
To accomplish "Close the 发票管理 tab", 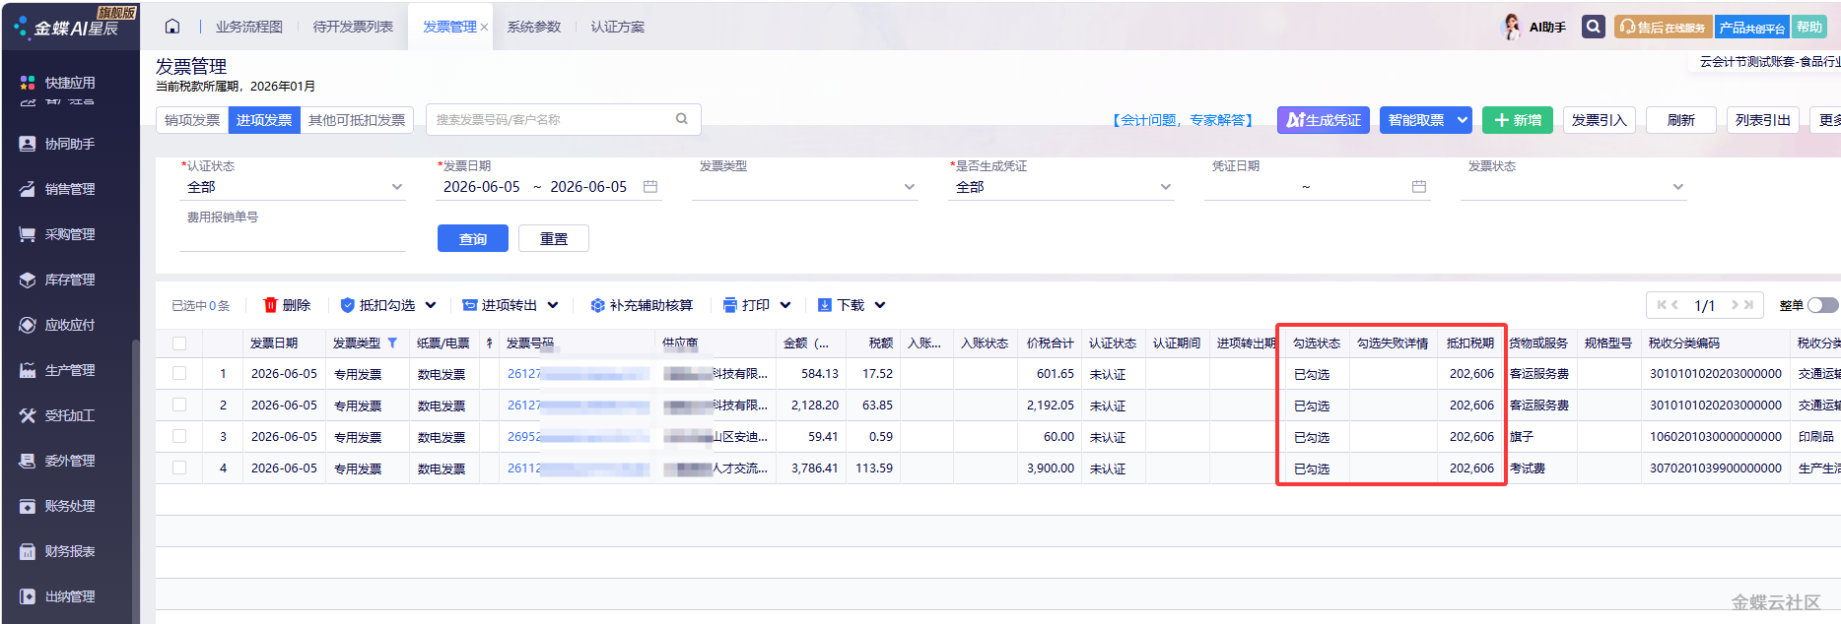I will click(x=484, y=28).
